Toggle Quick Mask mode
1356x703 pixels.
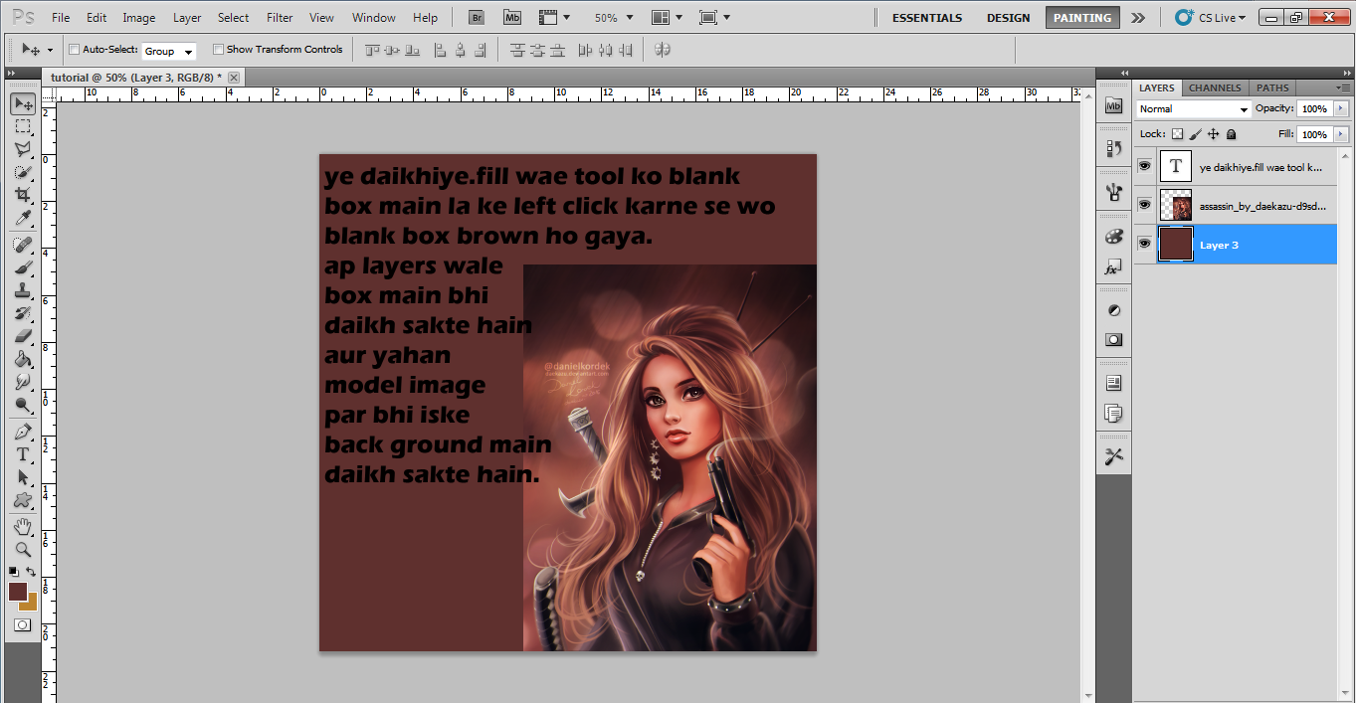tap(22, 624)
